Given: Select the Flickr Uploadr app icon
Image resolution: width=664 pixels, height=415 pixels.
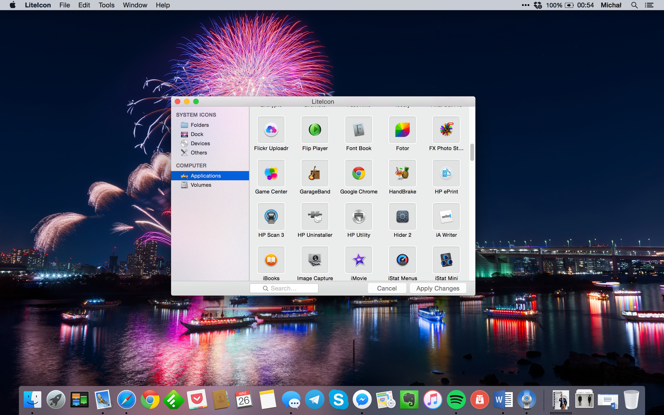Looking at the screenshot, I should (x=271, y=130).
